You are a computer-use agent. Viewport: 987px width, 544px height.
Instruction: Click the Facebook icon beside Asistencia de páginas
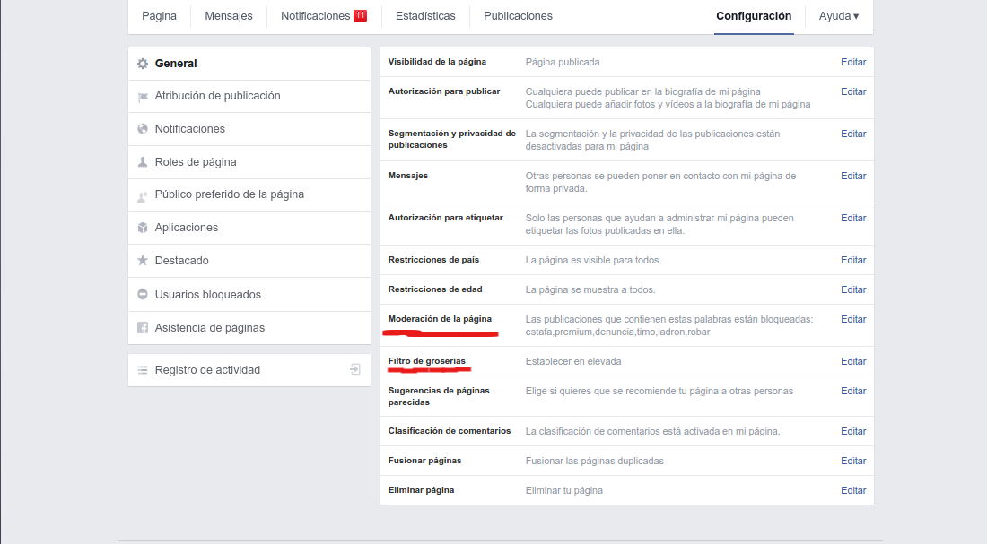[143, 328]
